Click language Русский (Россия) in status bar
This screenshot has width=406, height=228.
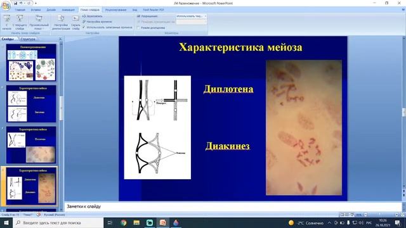click(55, 215)
